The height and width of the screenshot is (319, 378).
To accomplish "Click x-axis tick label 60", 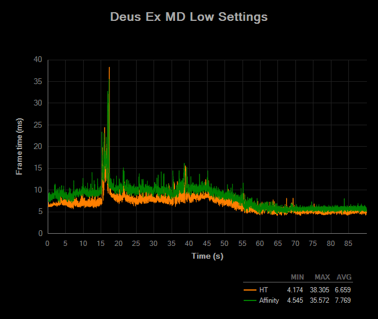I will tap(259, 244).
